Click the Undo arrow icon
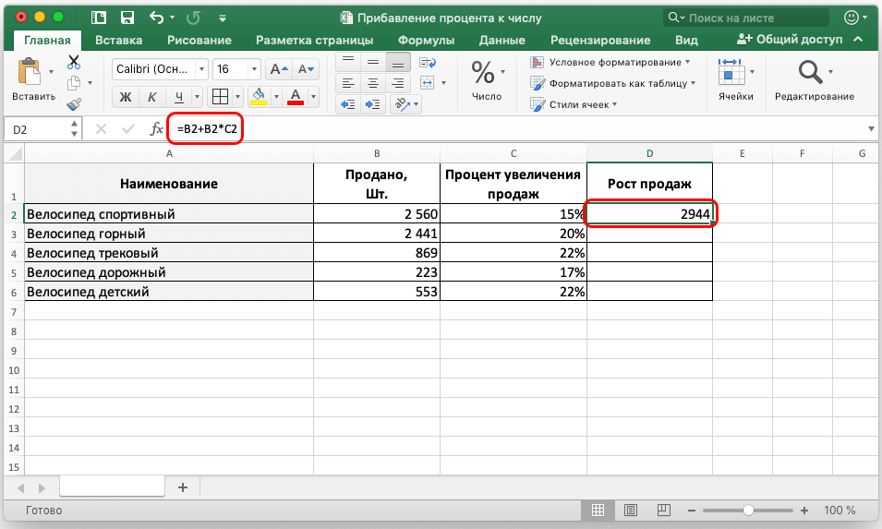Screen dimensions: 882x529 (x=156, y=17)
